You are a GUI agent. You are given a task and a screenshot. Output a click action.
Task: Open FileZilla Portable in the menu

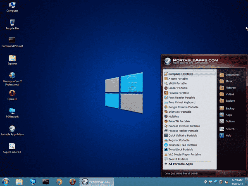179,93
